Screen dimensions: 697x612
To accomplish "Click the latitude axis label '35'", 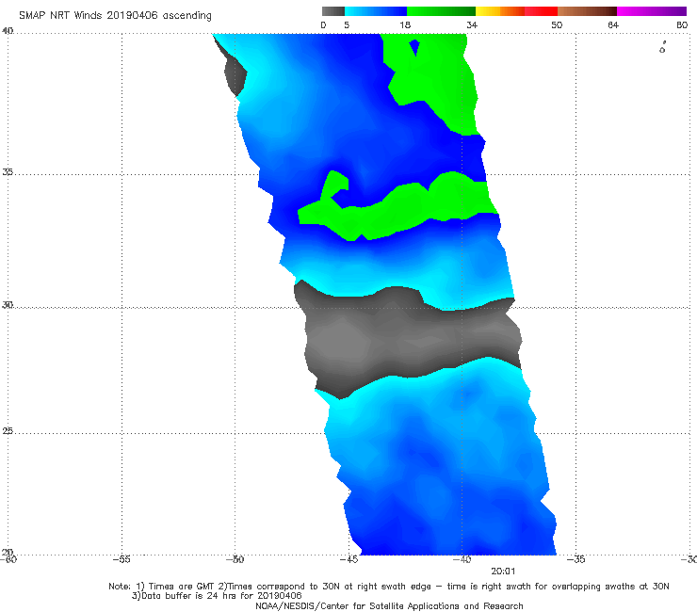I will coord(8,171).
